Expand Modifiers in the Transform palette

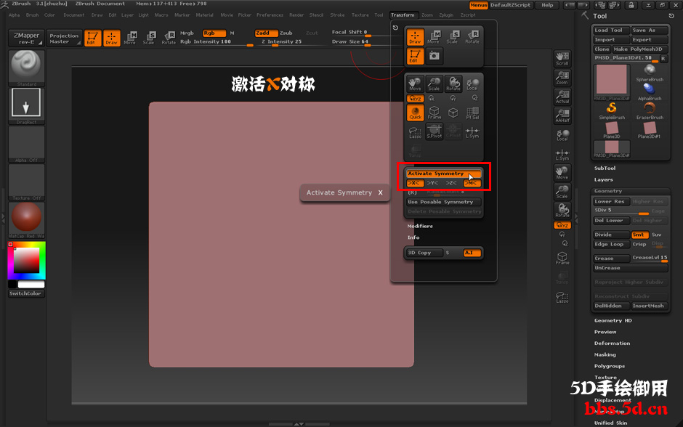coord(420,226)
